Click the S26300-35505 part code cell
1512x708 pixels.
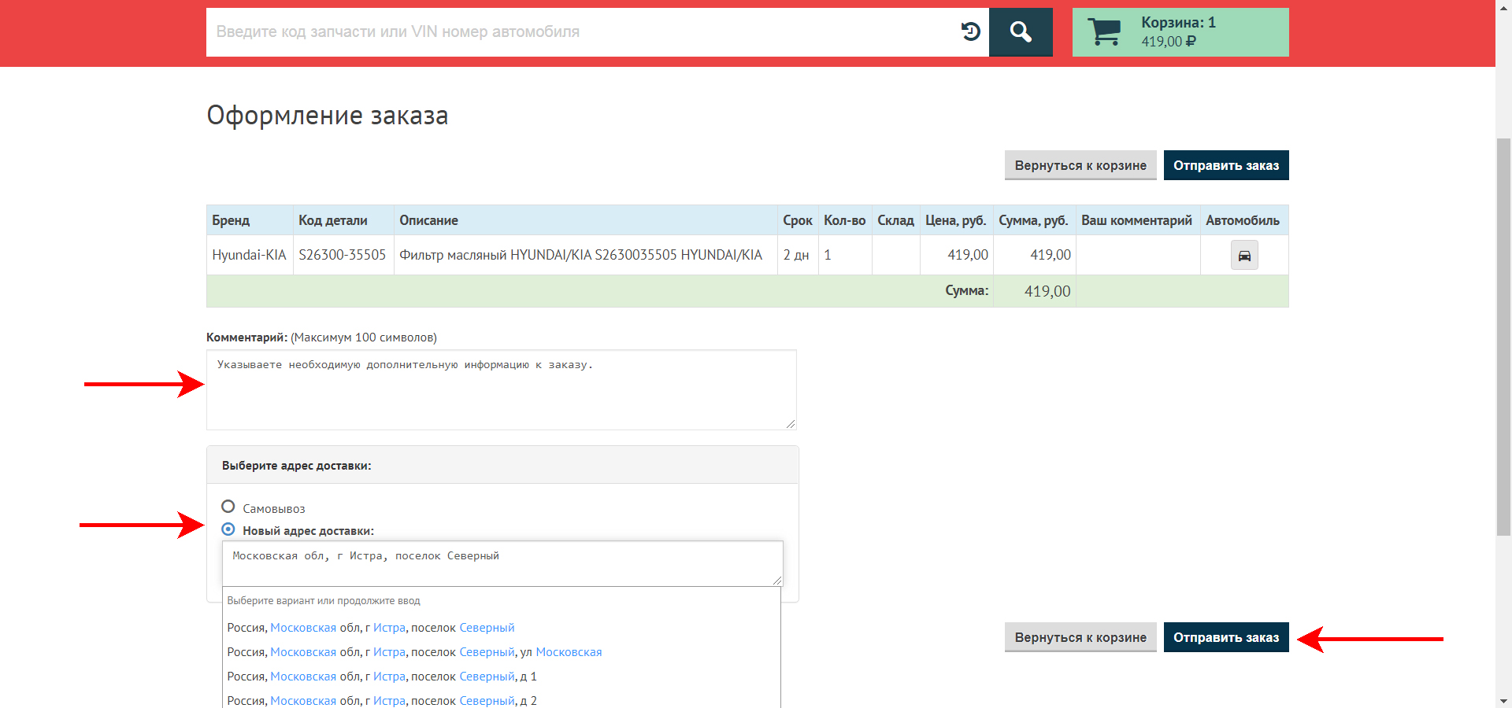pyautogui.click(x=343, y=255)
